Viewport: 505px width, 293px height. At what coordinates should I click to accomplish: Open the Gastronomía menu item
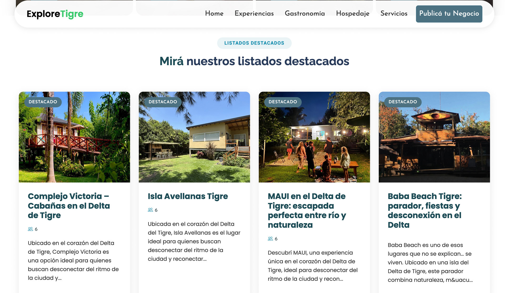pyautogui.click(x=305, y=13)
